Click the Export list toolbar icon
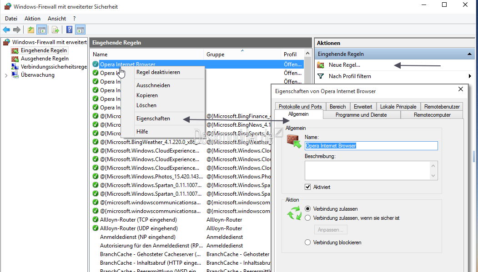 coord(55,30)
